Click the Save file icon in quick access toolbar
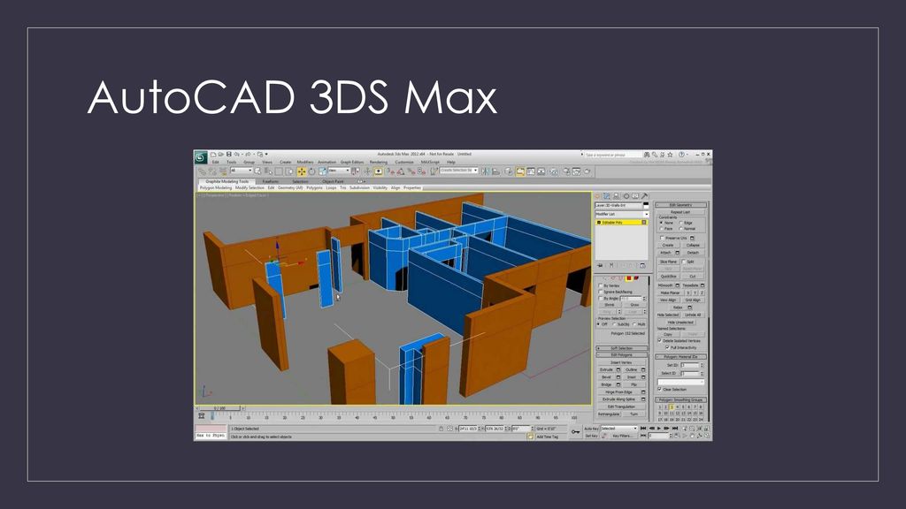The image size is (906, 509). point(229,154)
